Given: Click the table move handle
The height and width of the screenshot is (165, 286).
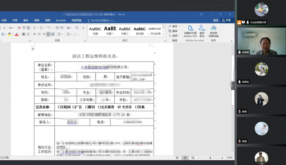Looking at the screenshot, I should [x=33, y=49].
